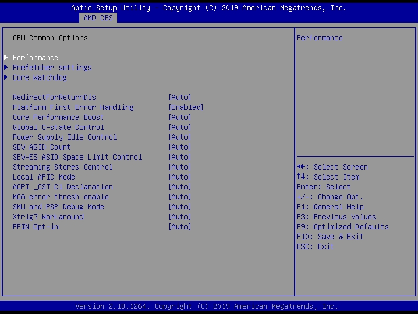Click the arrow icon beside Performance

click(x=6, y=58)
